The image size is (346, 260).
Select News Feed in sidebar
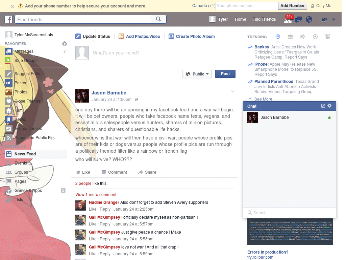35,154
